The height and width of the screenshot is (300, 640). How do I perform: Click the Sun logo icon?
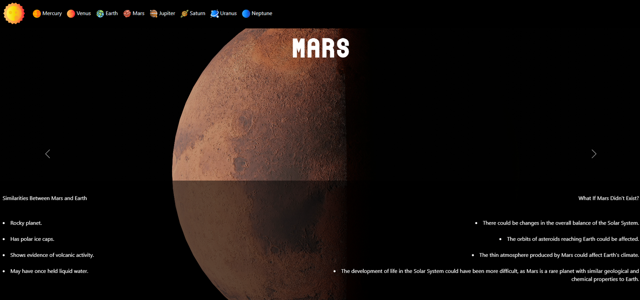(x=14, y=13)
